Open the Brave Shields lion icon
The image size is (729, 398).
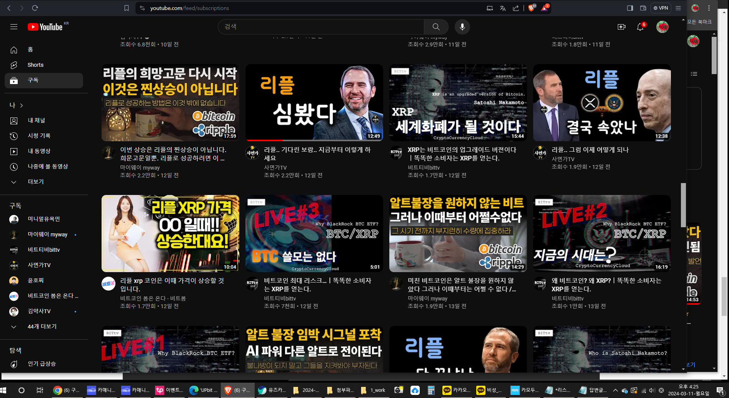point(532,8)
